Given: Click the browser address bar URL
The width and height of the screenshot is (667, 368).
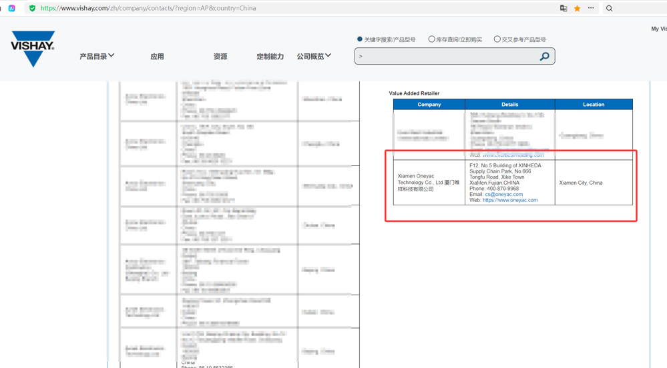Looking at the screenshot, I should 148,8.
